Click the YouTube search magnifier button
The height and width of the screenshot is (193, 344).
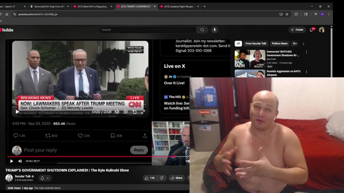tap(202, 30)
